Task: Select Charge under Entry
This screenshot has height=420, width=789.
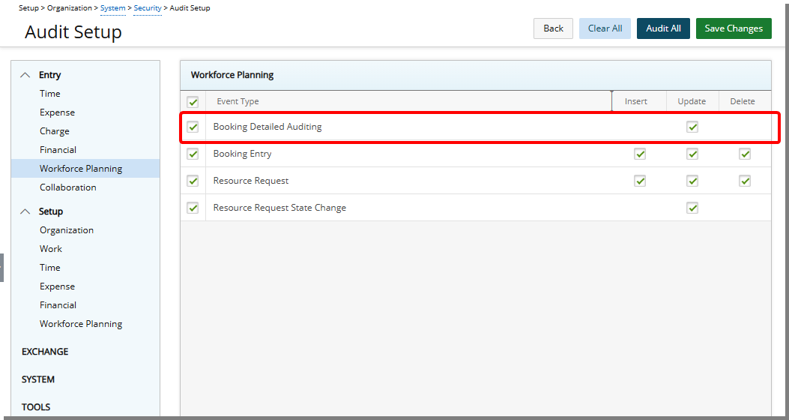Action: (x=55, y=131)
